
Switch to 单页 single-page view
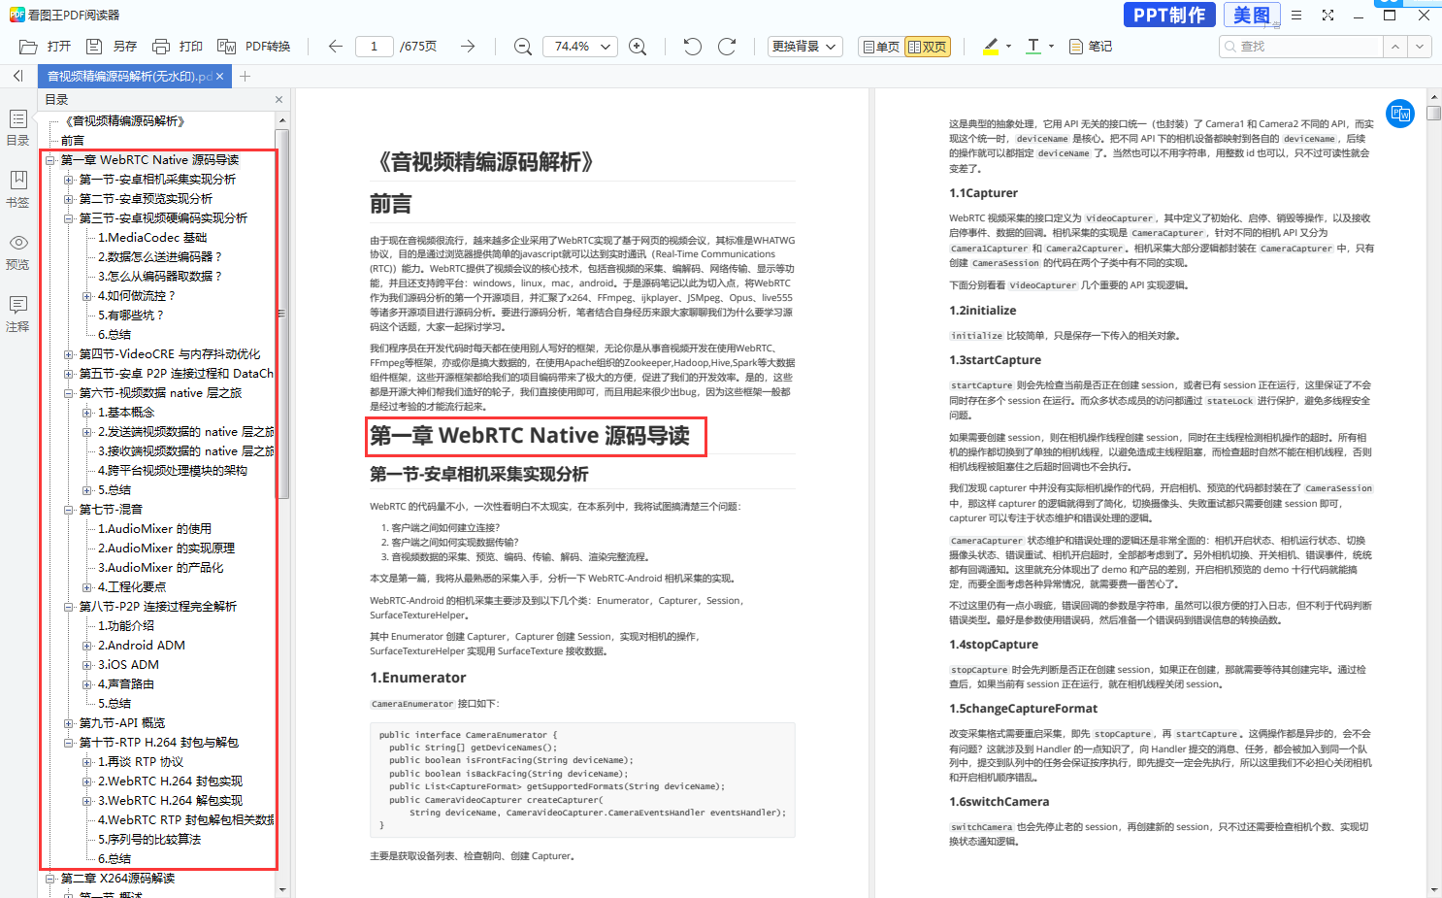click(880, 47)
